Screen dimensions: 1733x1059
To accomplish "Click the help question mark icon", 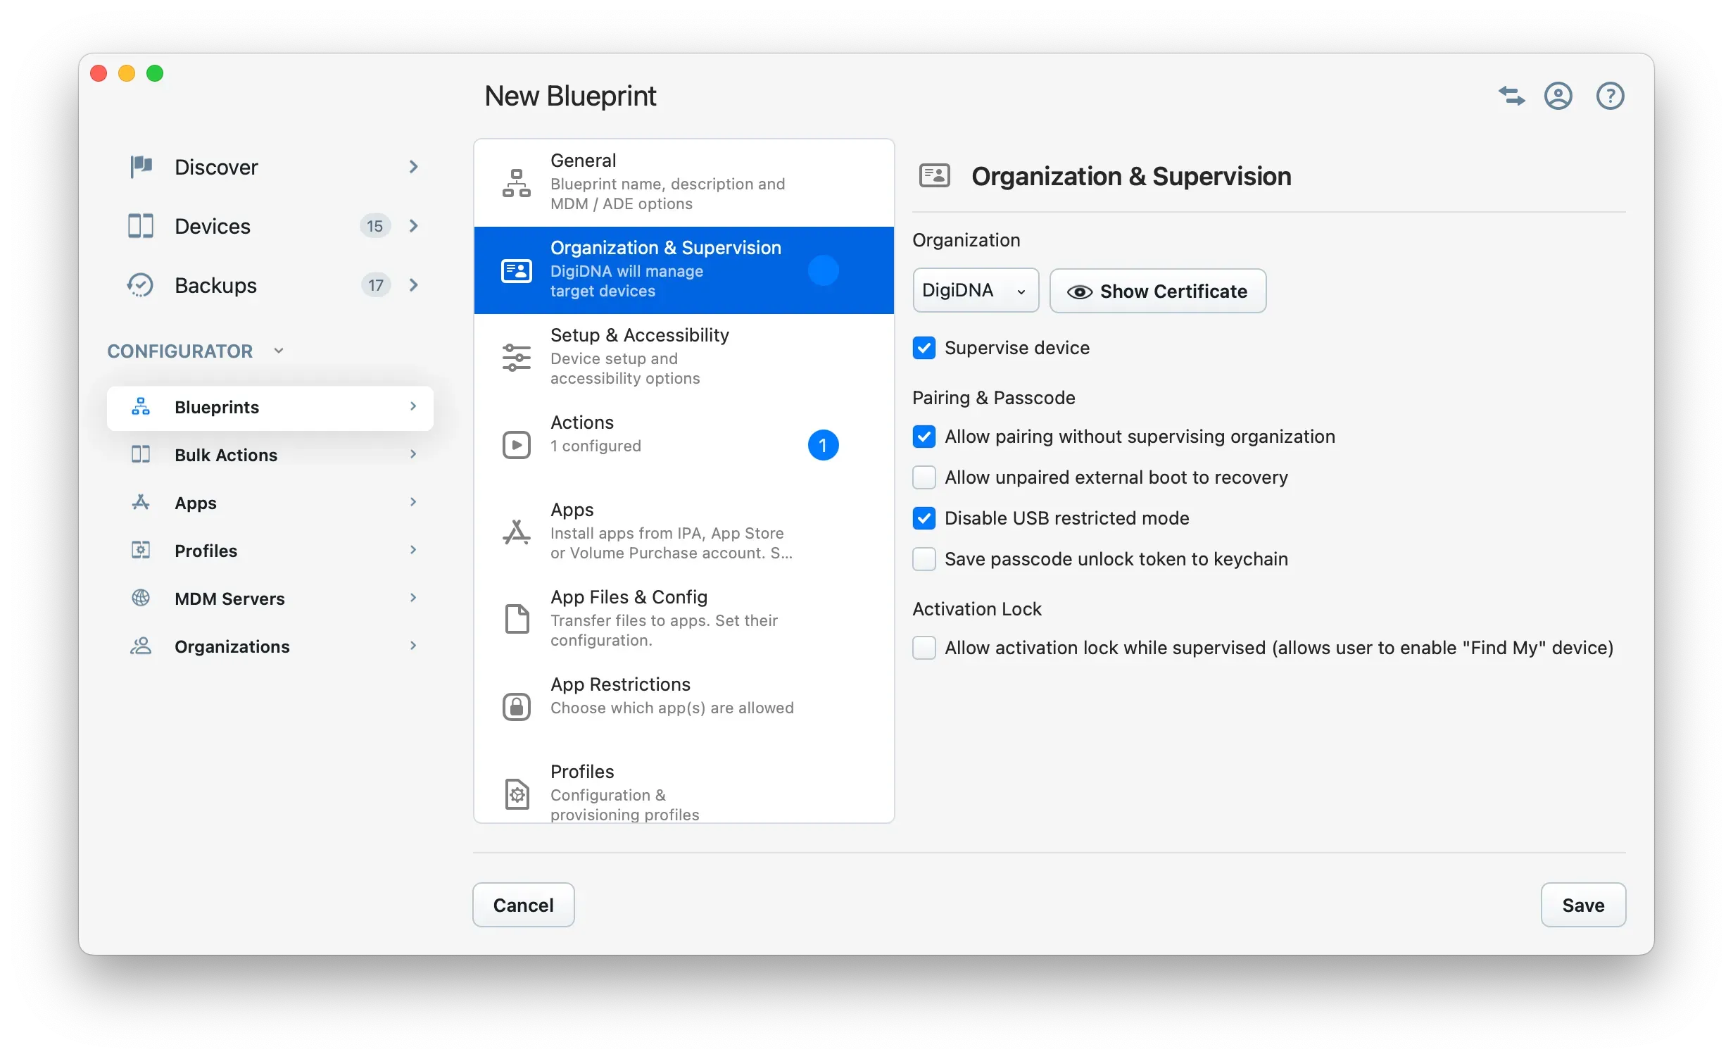I will (1610, 96).
